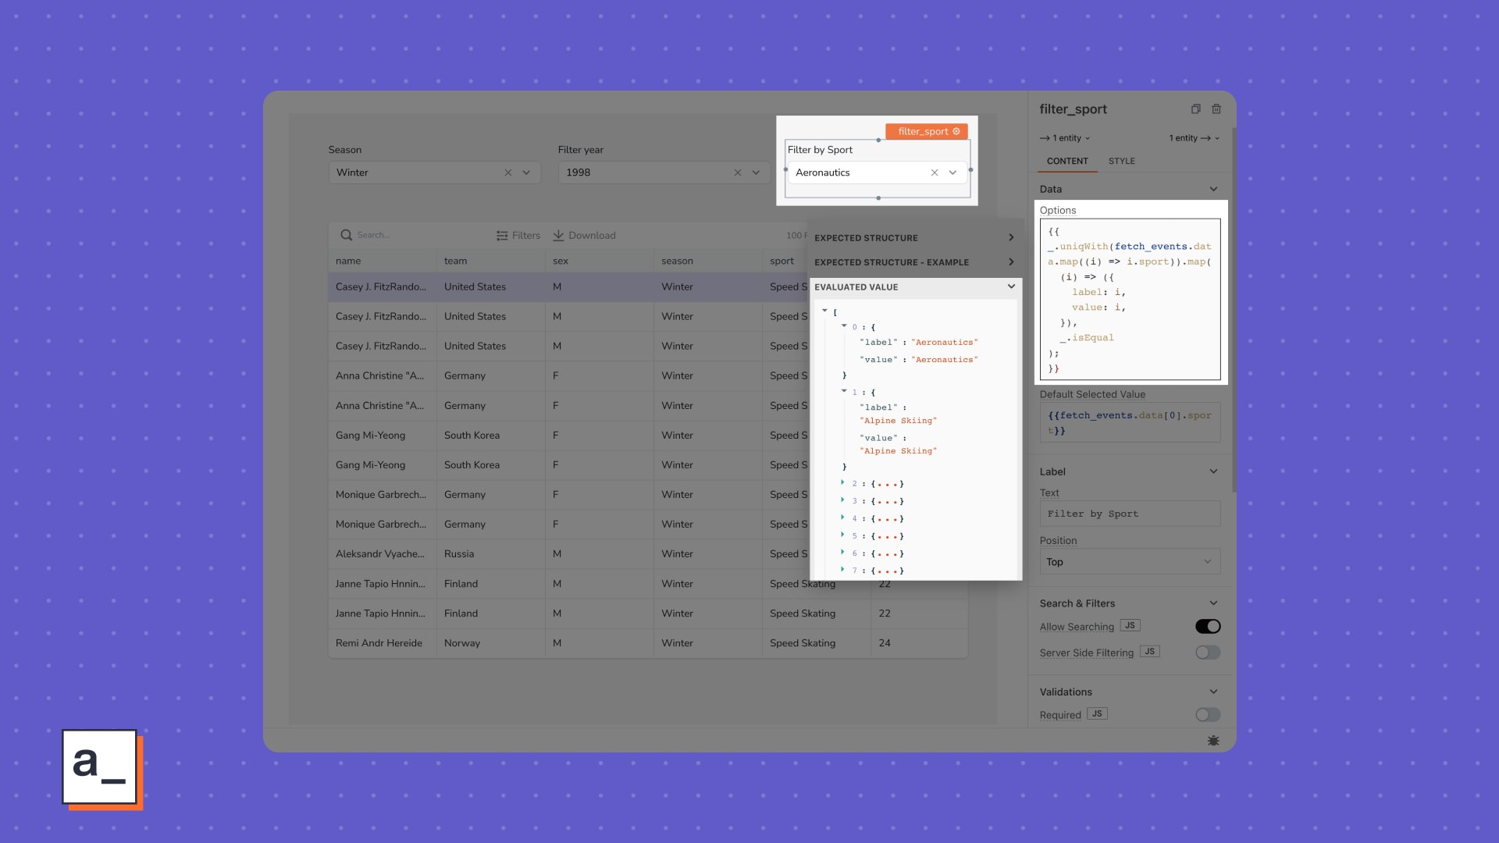Switch to the STYLE tab

1121,161
